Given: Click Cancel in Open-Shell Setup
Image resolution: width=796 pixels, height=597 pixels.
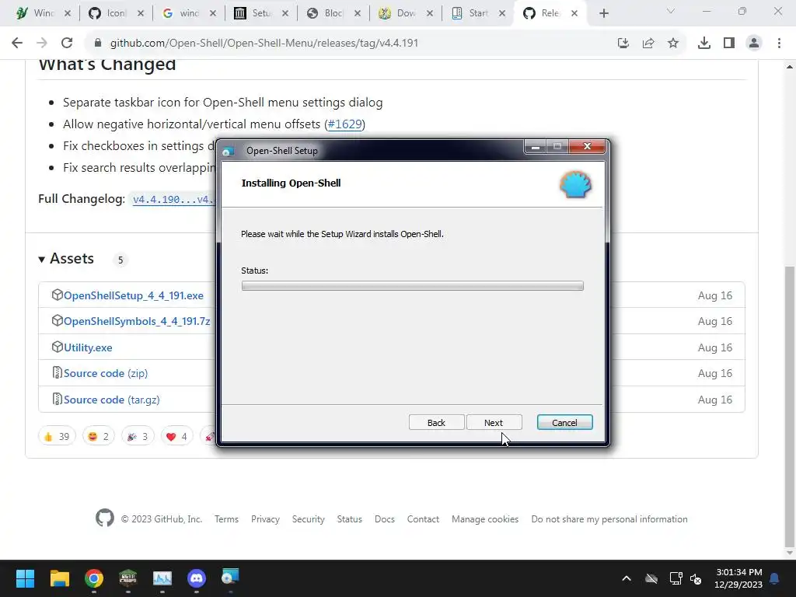Looking at the screenshot, I should 564,422.
